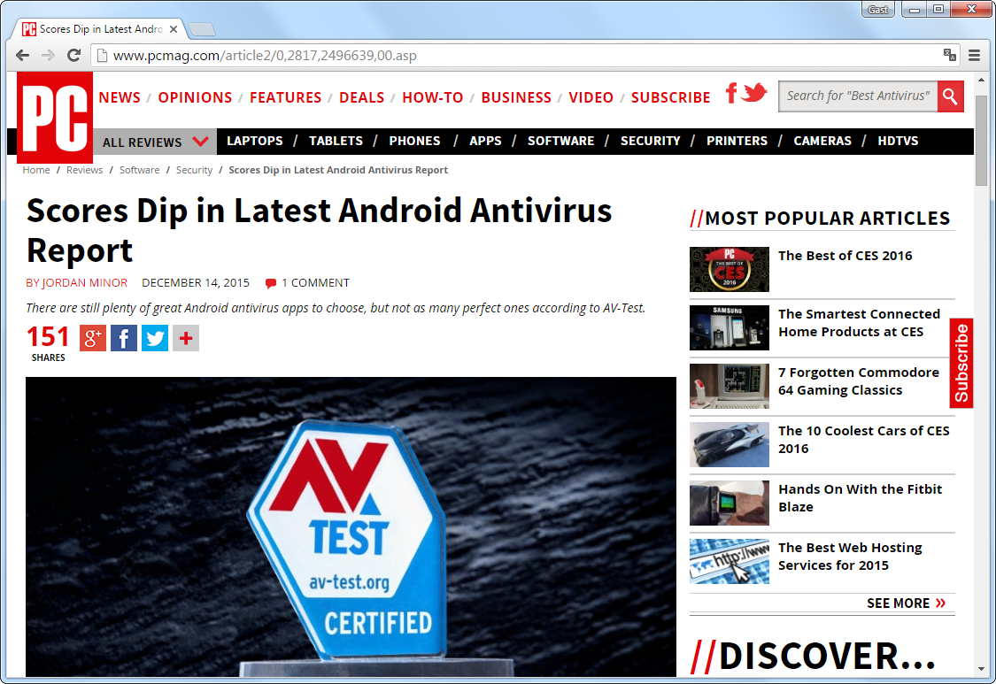Click the translate page icon in address bar
The image size is (996, 684).
pyautogui.click(x=950, y=55)
